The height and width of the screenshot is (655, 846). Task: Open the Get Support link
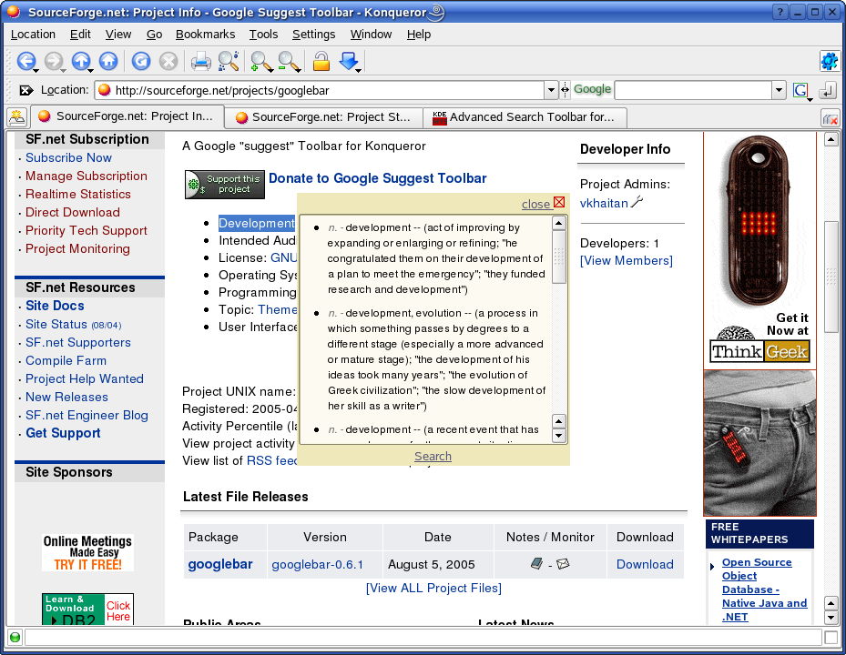(x=63, y=433)
